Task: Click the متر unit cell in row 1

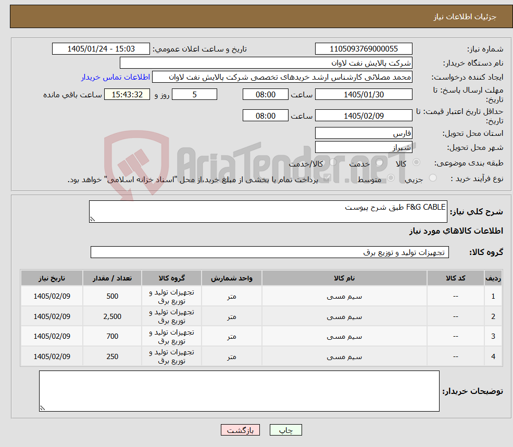Action: pyautogui.click(x=231, y=296)
